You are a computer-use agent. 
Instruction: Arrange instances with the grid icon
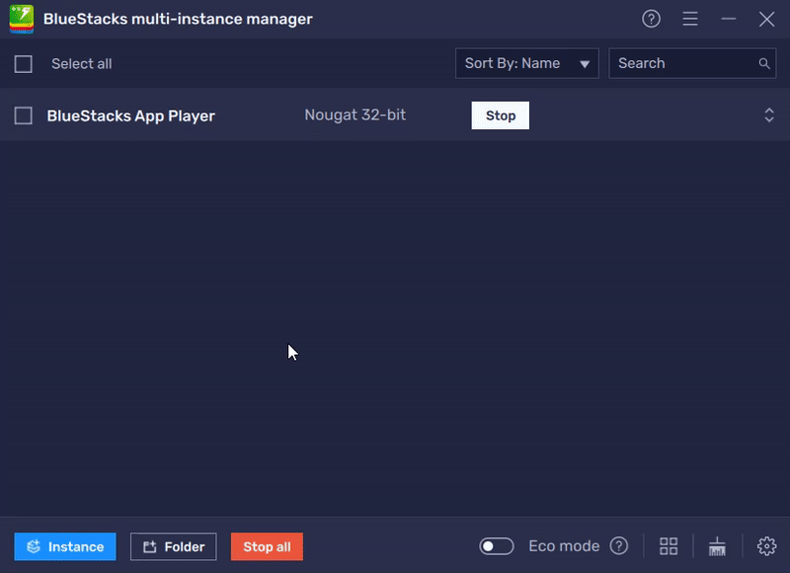click(x=669, y=545)
